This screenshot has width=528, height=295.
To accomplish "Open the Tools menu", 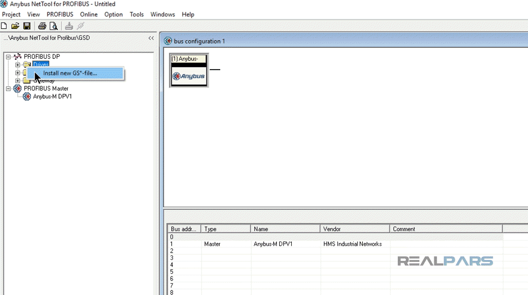I will click(136, 15).
